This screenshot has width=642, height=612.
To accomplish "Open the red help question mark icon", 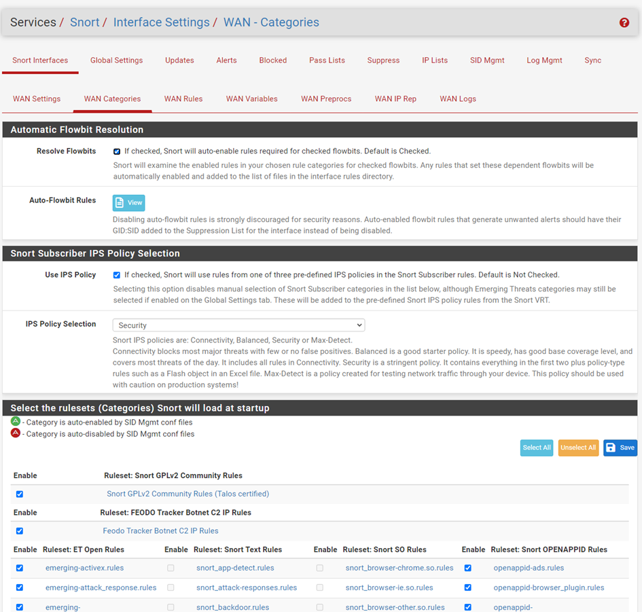I will pos(624,22).
